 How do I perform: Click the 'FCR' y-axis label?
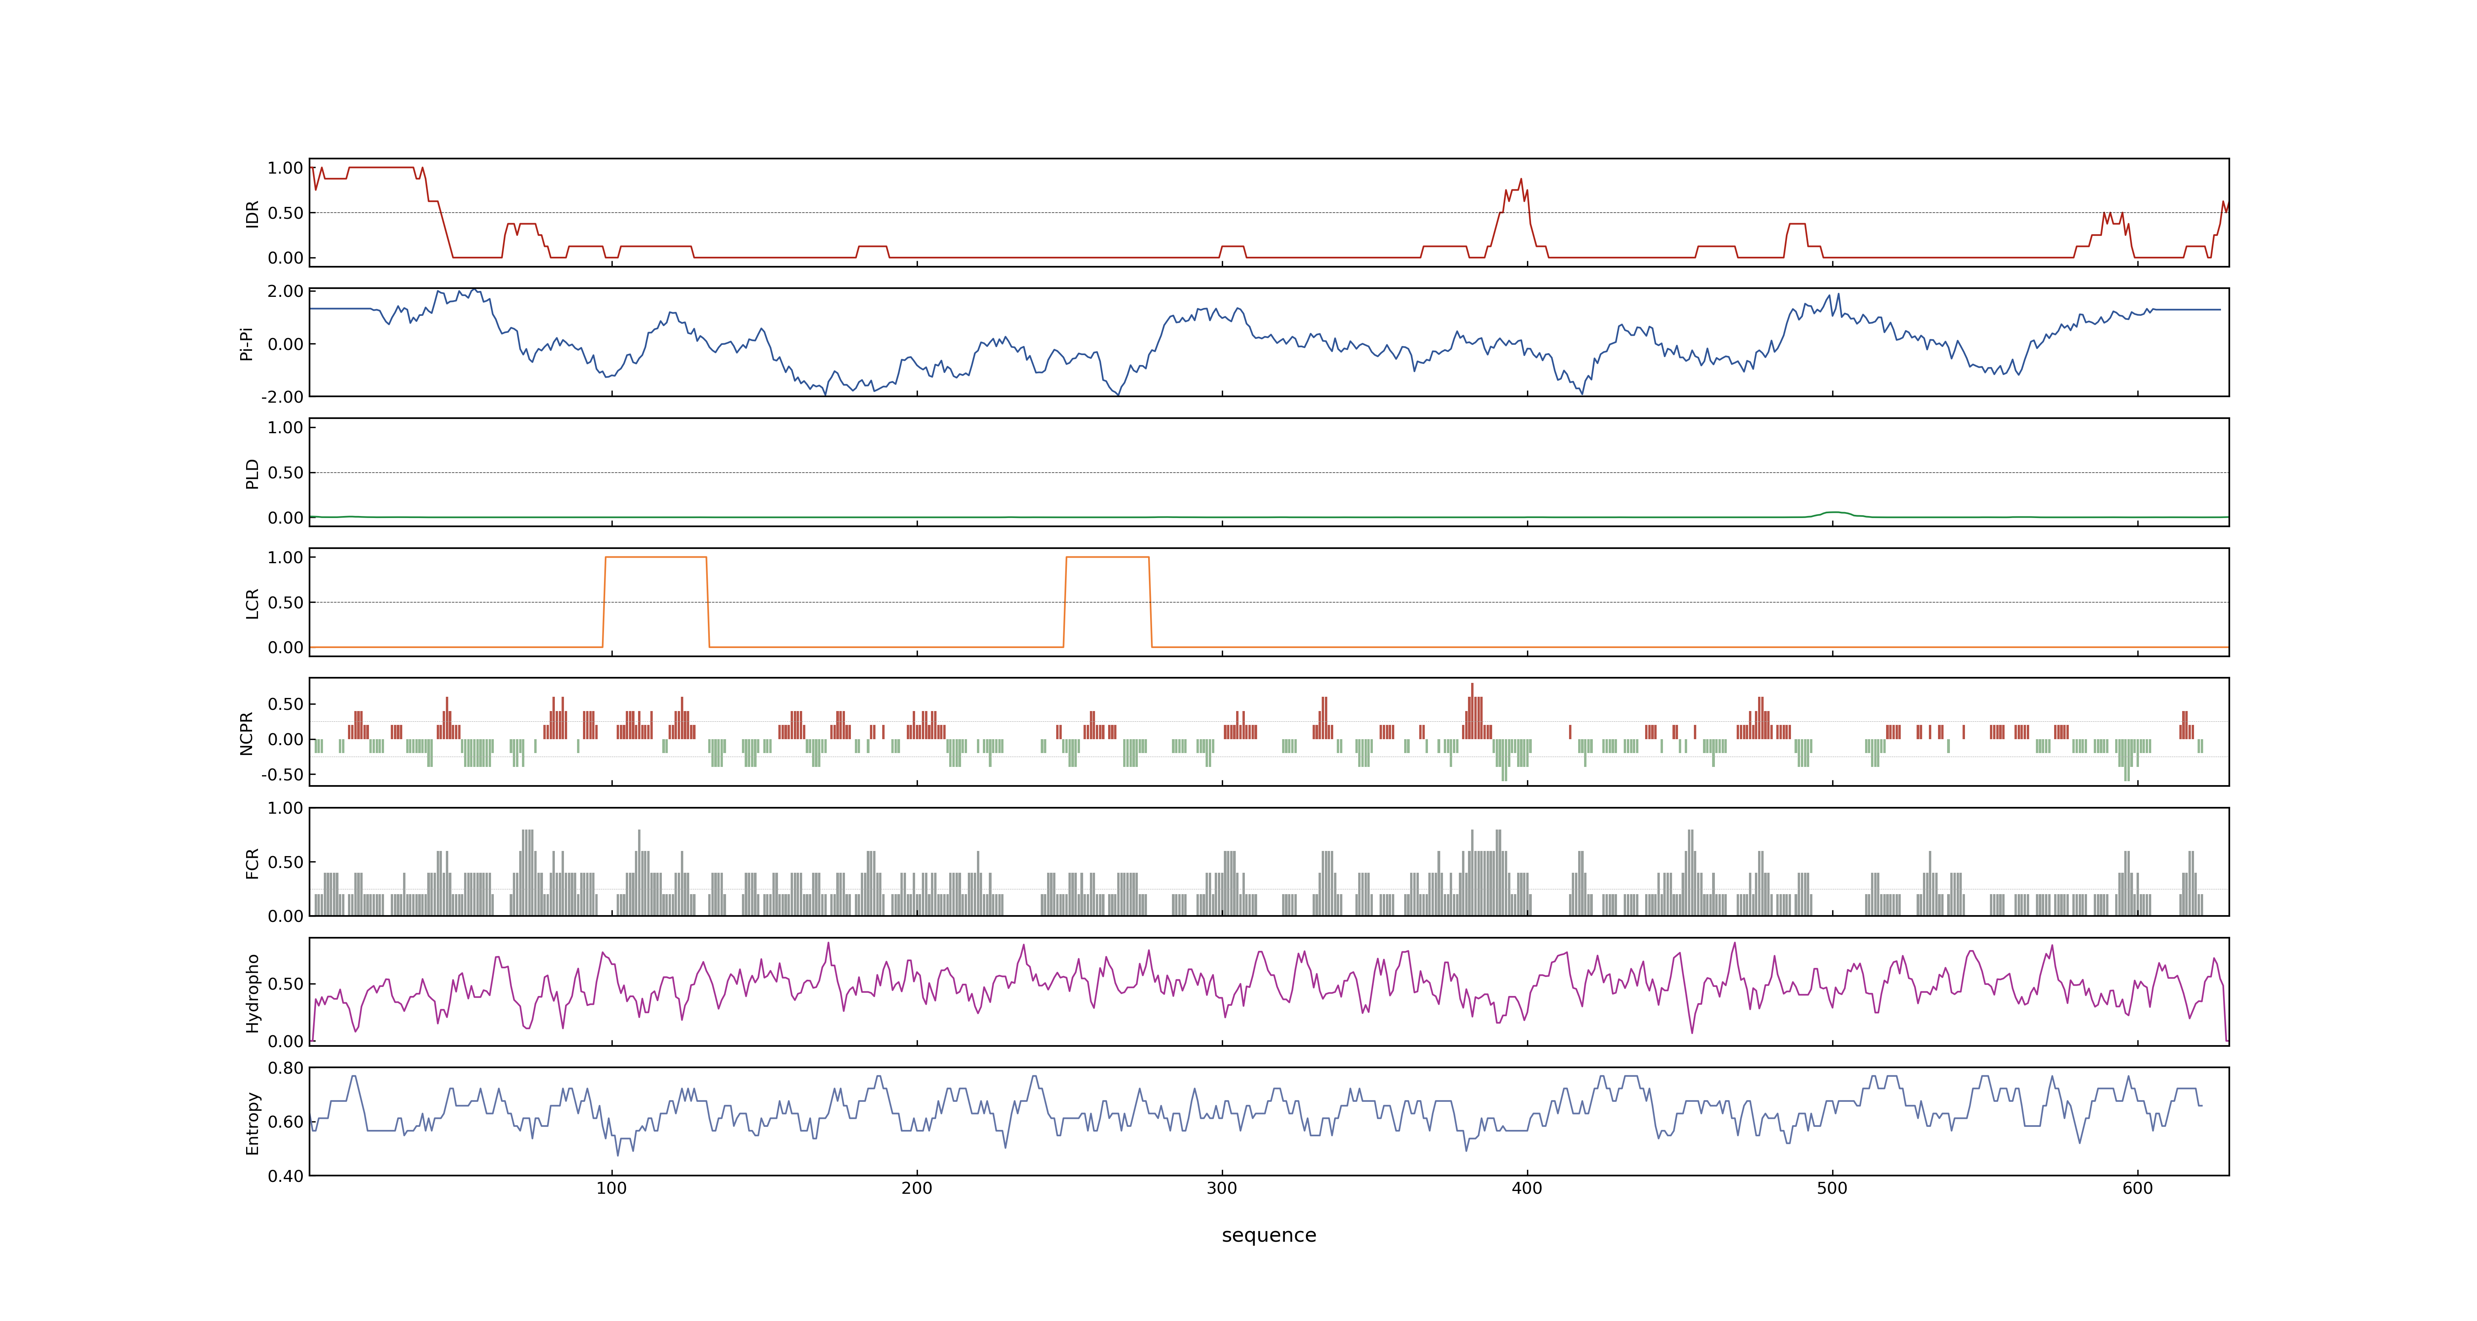tap(252, 862)
